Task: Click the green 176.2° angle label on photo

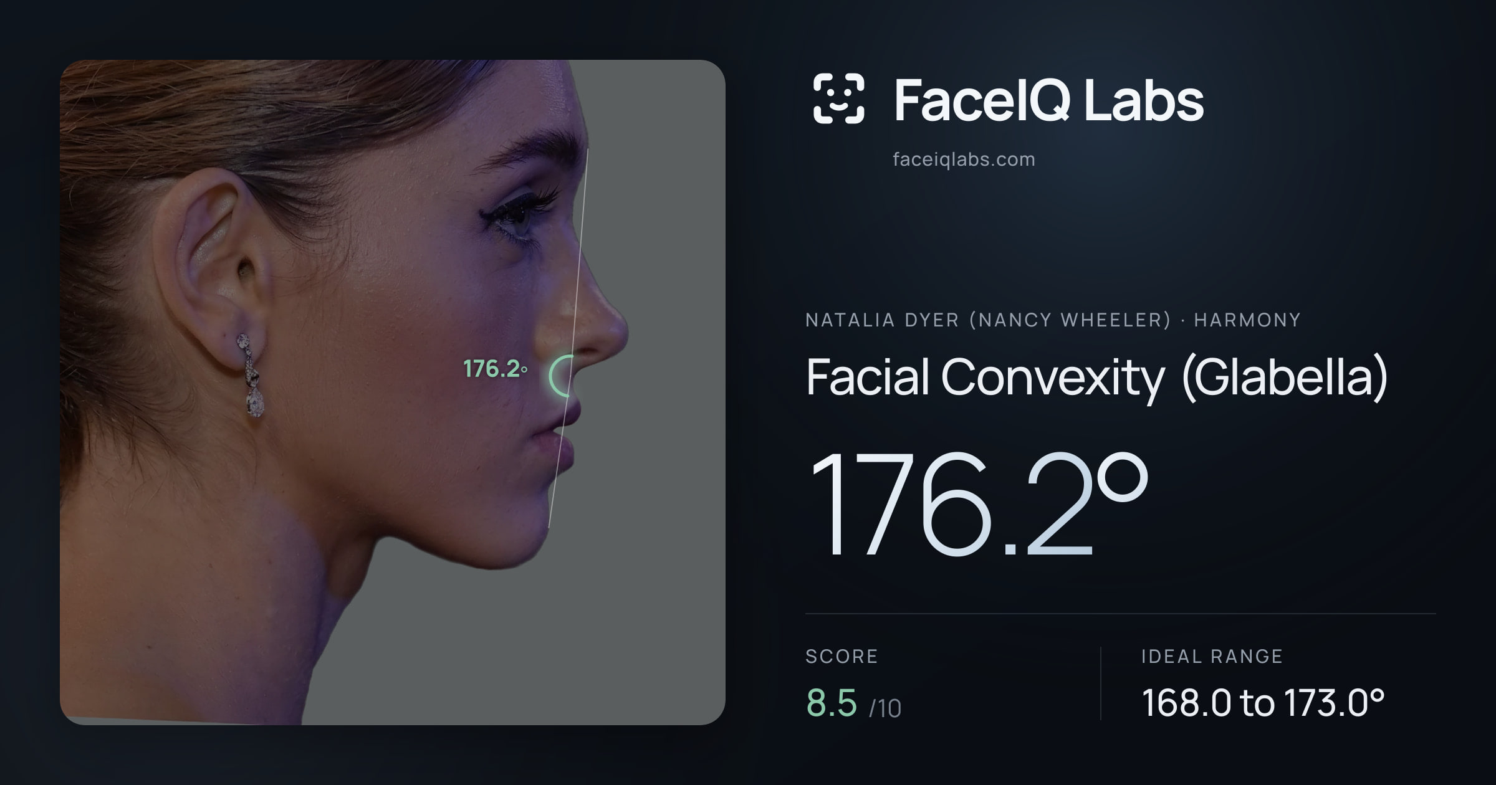Action: (496, 369)
